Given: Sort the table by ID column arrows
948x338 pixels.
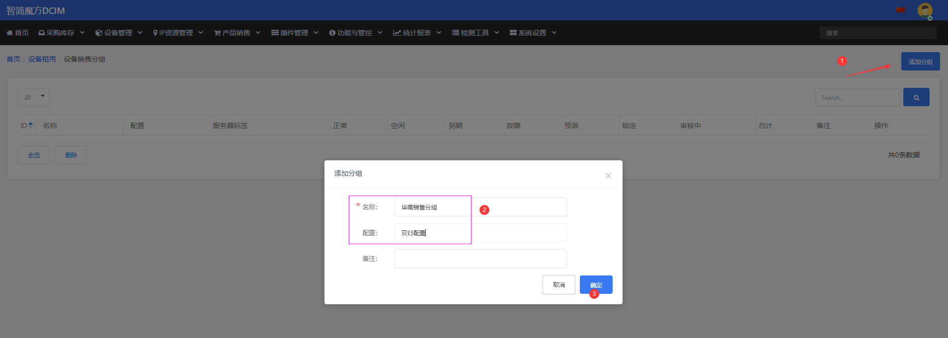Looking at the screenshot, I should coord(31,126).
